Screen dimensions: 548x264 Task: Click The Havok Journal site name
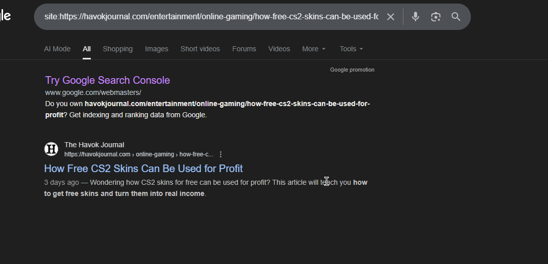click(x=94, y=145)
